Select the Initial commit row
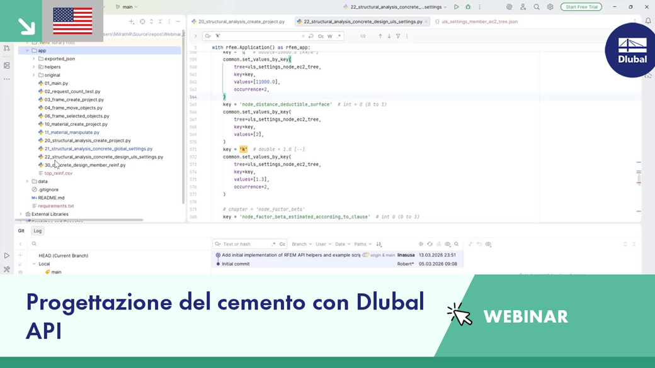 (x=338, y=264)
